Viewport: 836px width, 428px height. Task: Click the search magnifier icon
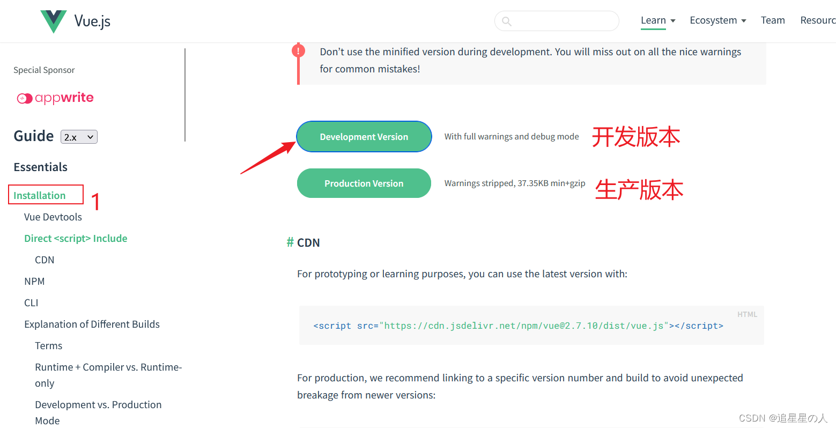[506, 21]
